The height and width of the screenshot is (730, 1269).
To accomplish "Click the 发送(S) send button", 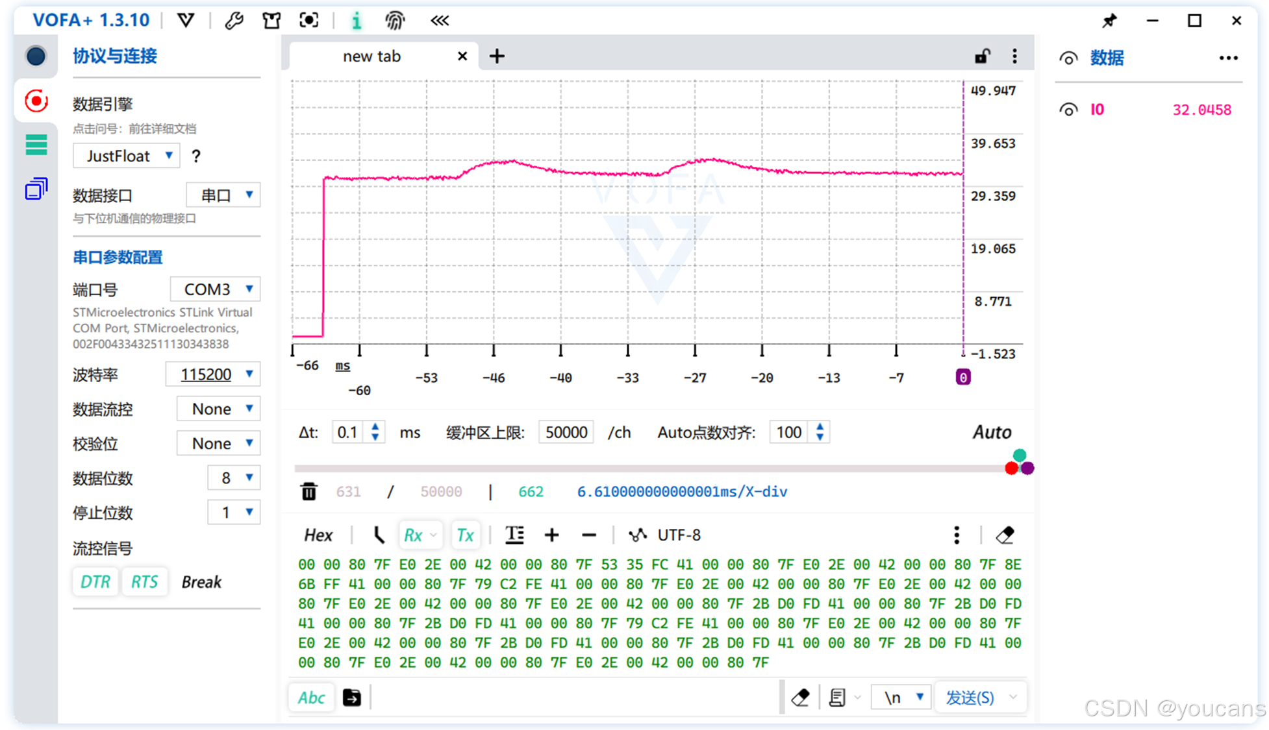I will tap(970, 698).
